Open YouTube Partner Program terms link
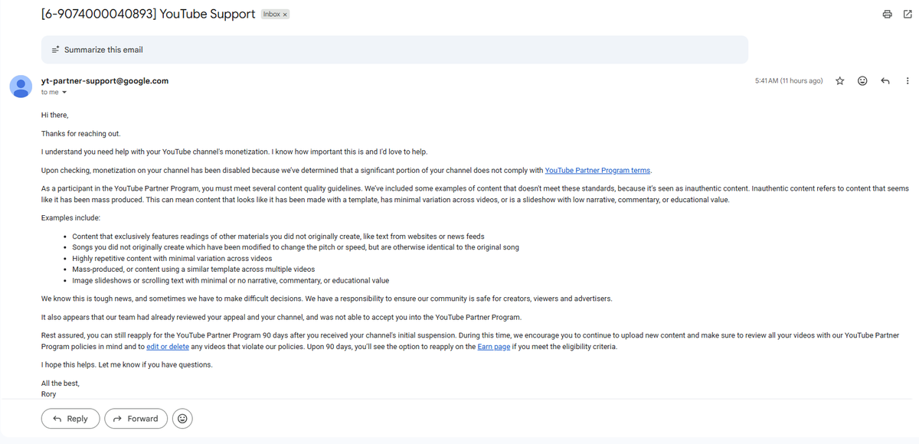Image resolution: width=919 pixels, height=444 pixels. (x=597, y=171)
